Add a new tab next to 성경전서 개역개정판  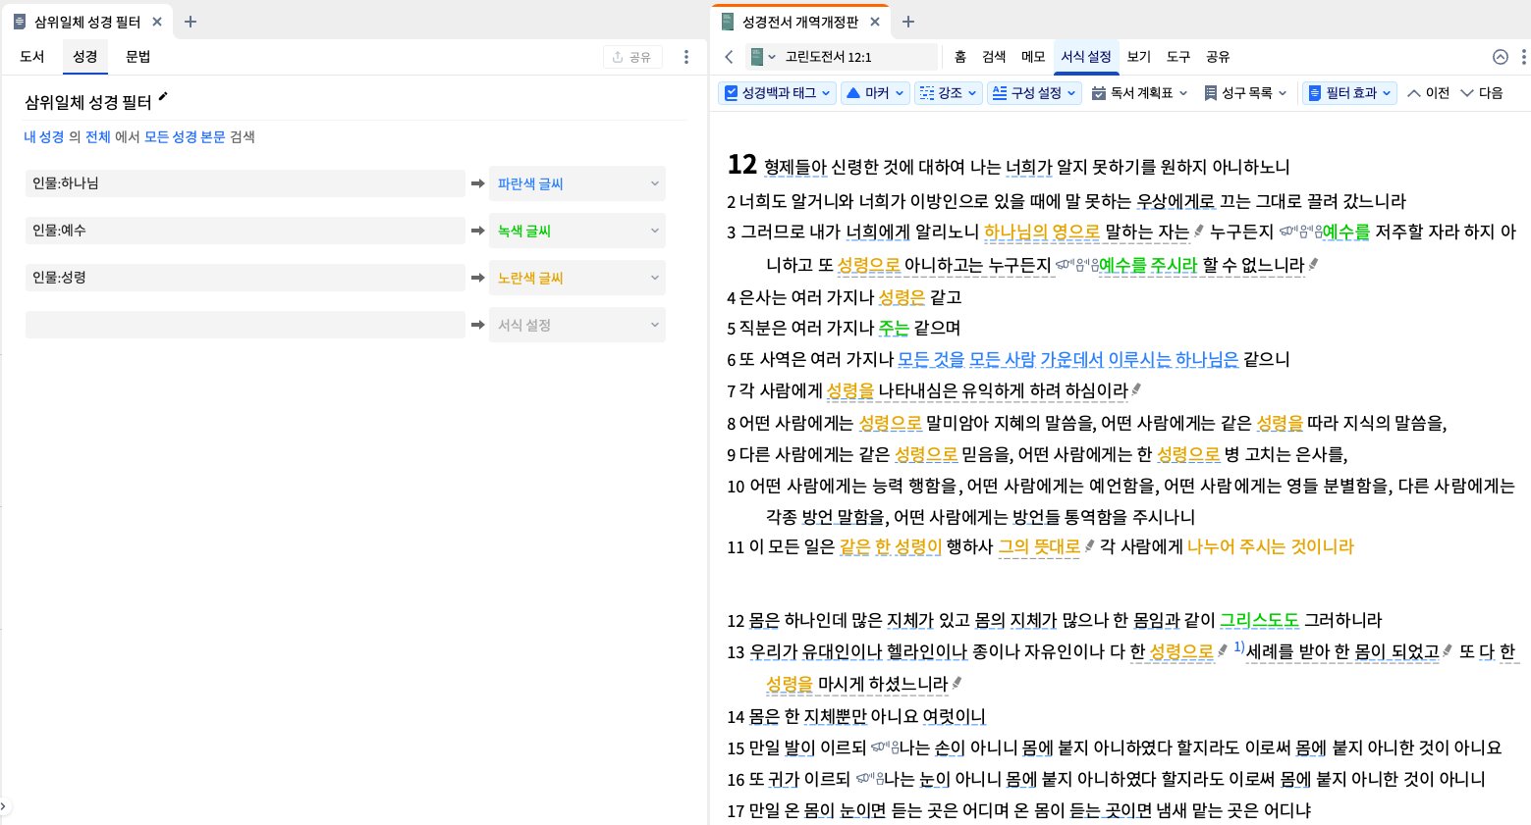pos(908,22)
